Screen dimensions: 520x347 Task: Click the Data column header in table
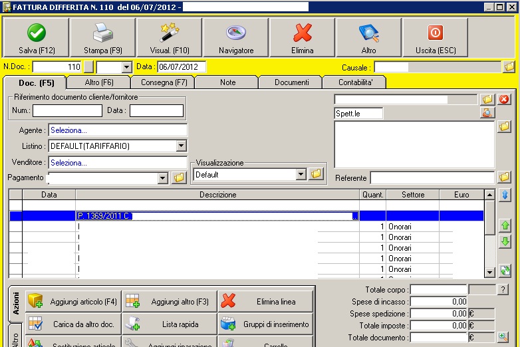tap(49, 195)
